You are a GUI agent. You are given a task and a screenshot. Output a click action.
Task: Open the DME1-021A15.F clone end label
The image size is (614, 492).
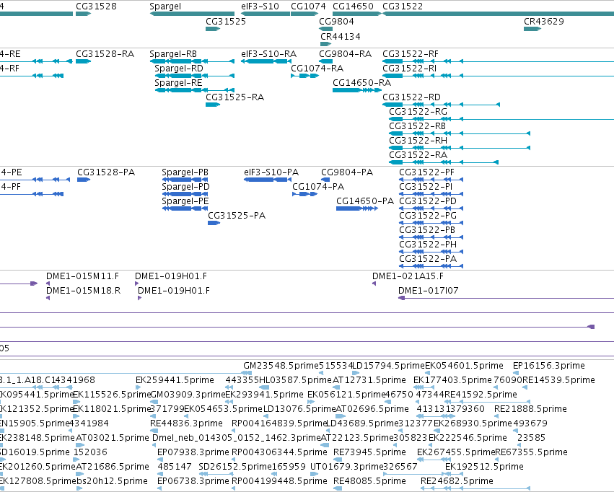coord(408,276)
